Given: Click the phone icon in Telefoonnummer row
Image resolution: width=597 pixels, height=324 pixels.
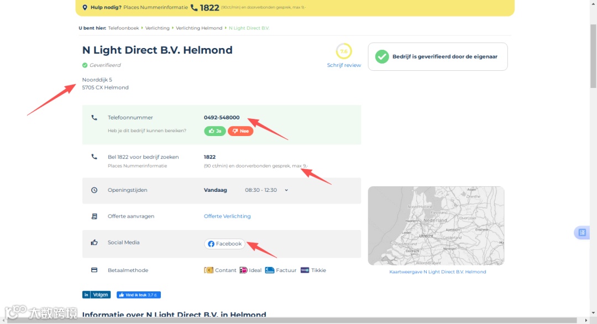Looking at the screenshot, I should 94,118.
